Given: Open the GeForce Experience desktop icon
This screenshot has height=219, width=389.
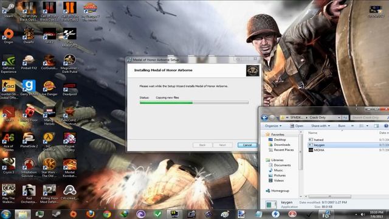Looking at the screenshot, I should (x=9, y=64).
